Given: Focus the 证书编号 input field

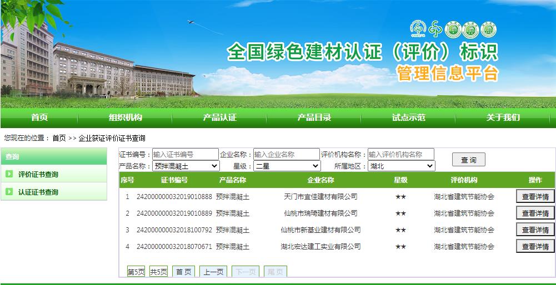Looking at the screenshot, I should click(x=185, y=154).
